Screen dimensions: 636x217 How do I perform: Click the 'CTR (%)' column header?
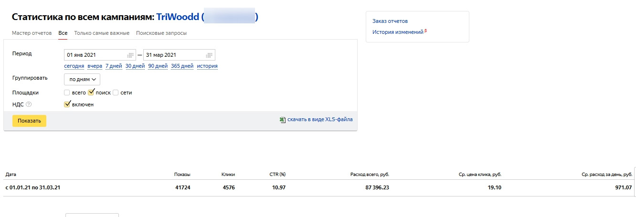pyautogui.click(x=277, y=175)
